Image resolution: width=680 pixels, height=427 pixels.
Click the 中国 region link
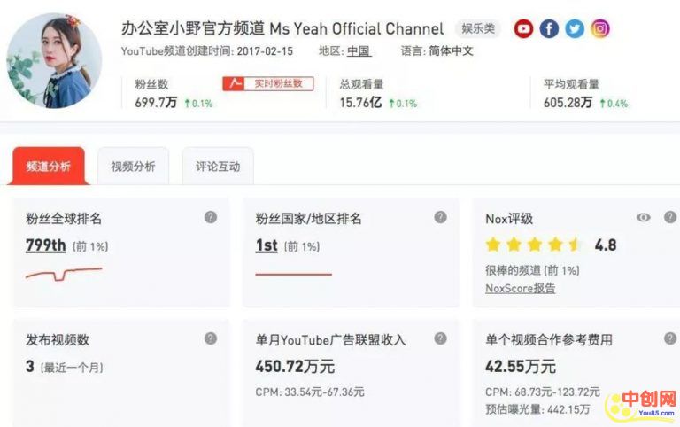pos(359,51)
